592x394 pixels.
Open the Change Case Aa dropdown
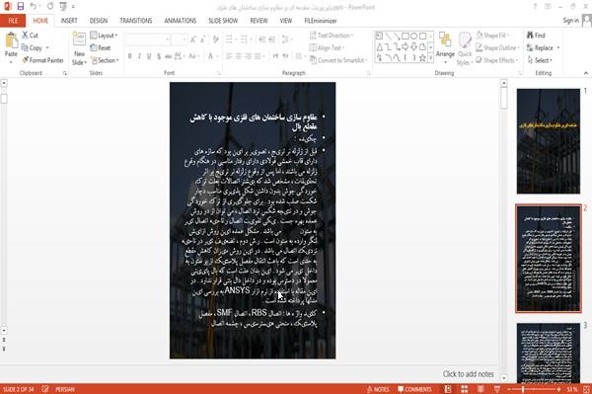pos(193,56)
